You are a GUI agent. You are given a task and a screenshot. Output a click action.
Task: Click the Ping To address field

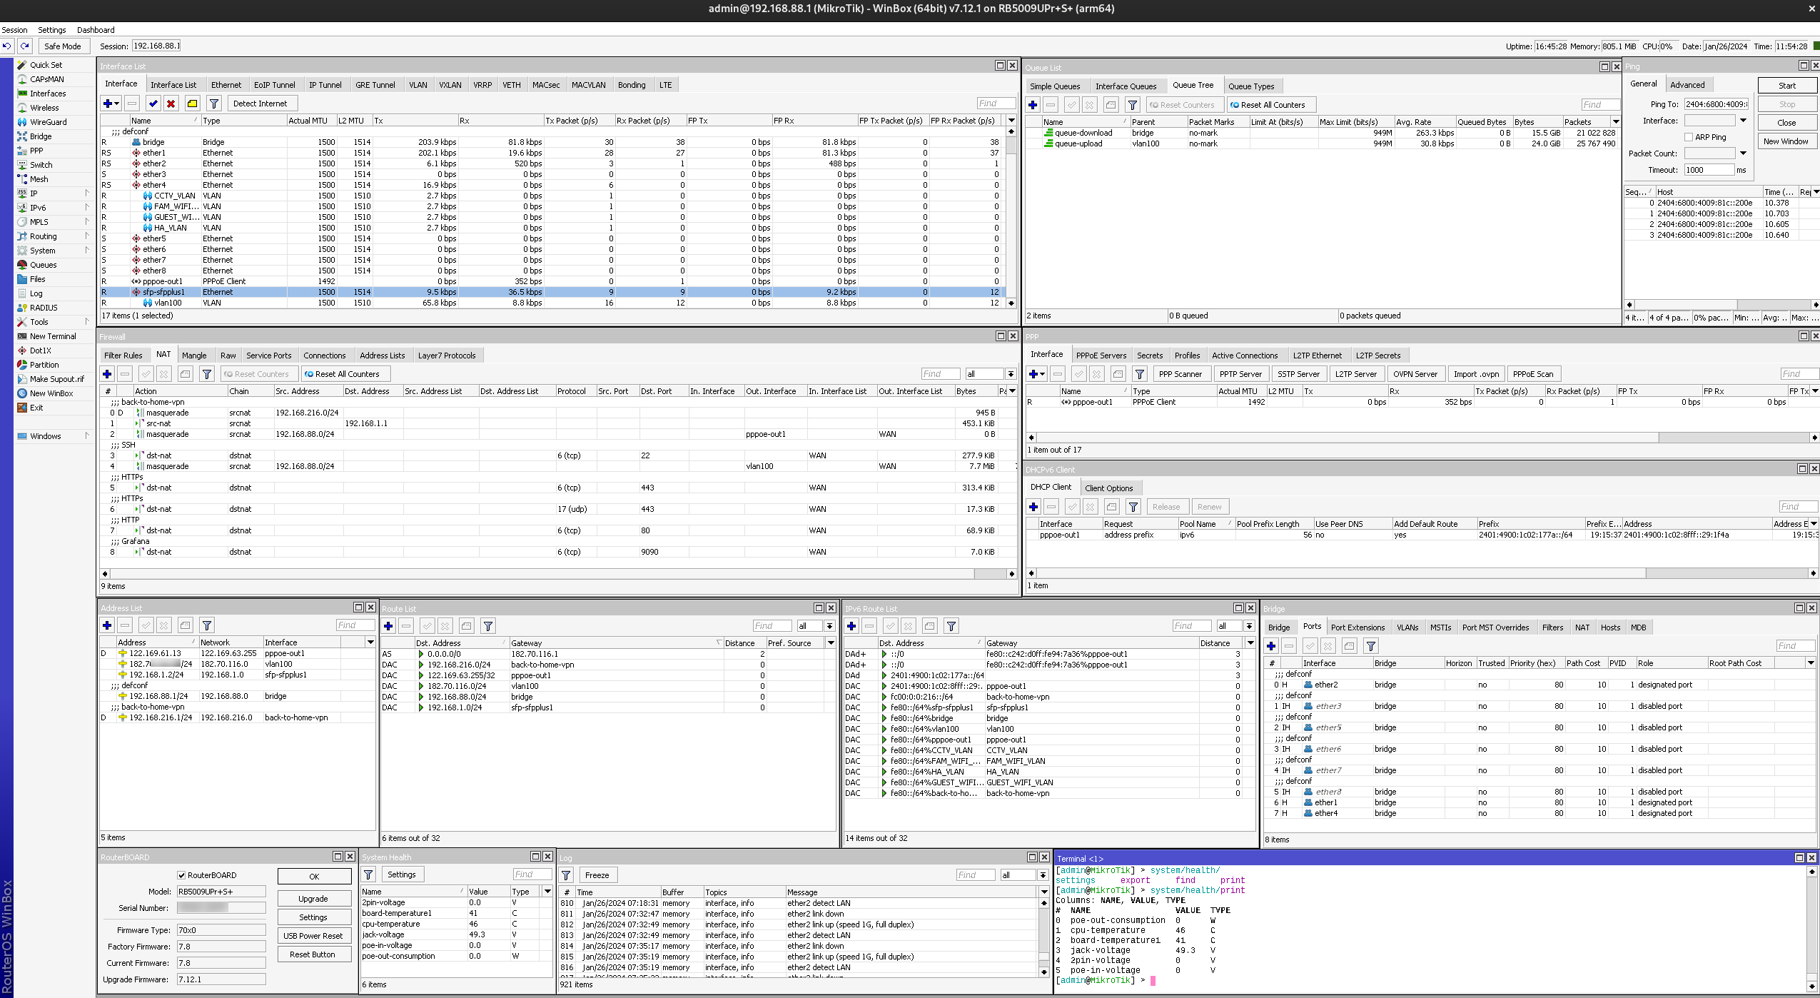tap(1717, 104)
